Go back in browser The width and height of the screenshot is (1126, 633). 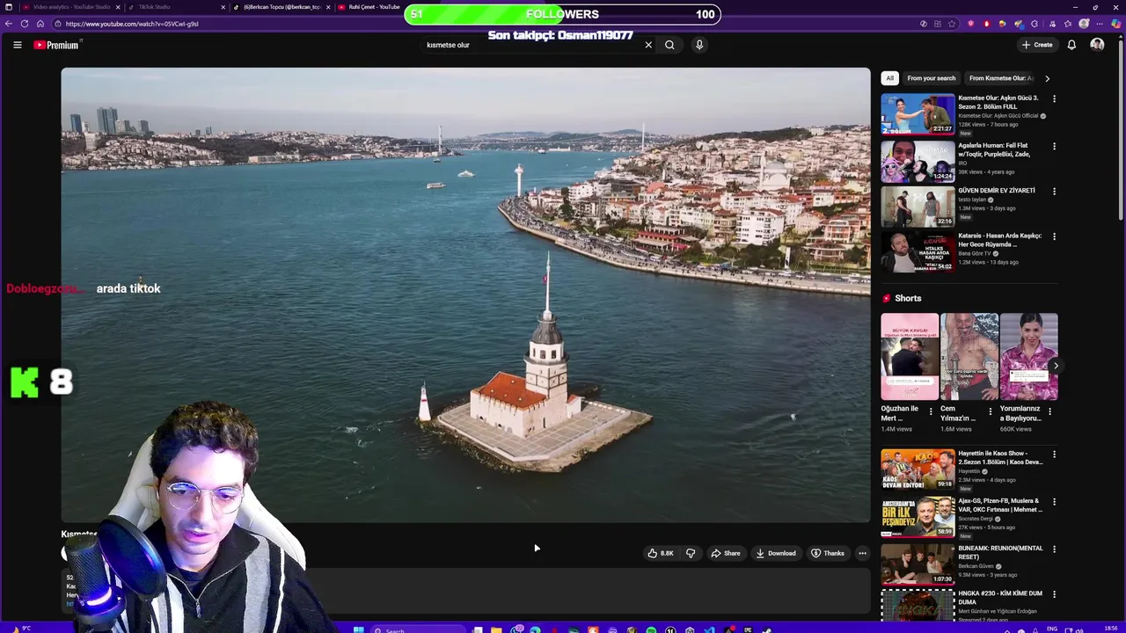(x=9, y=24)
